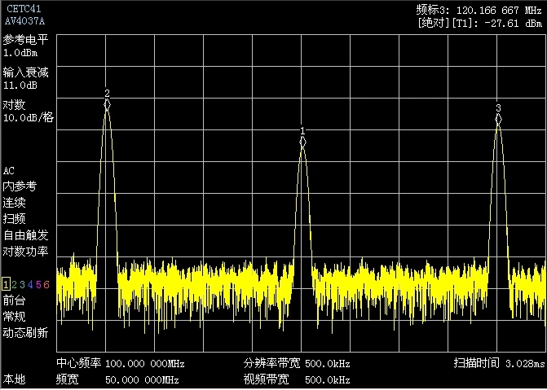Select trace 3 indicator
547x390 pixels.
22,285
